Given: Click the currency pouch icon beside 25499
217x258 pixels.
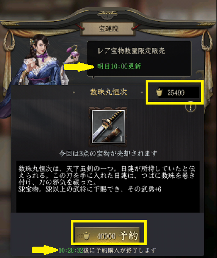Looking at the screenshot, I should (159, 92).
